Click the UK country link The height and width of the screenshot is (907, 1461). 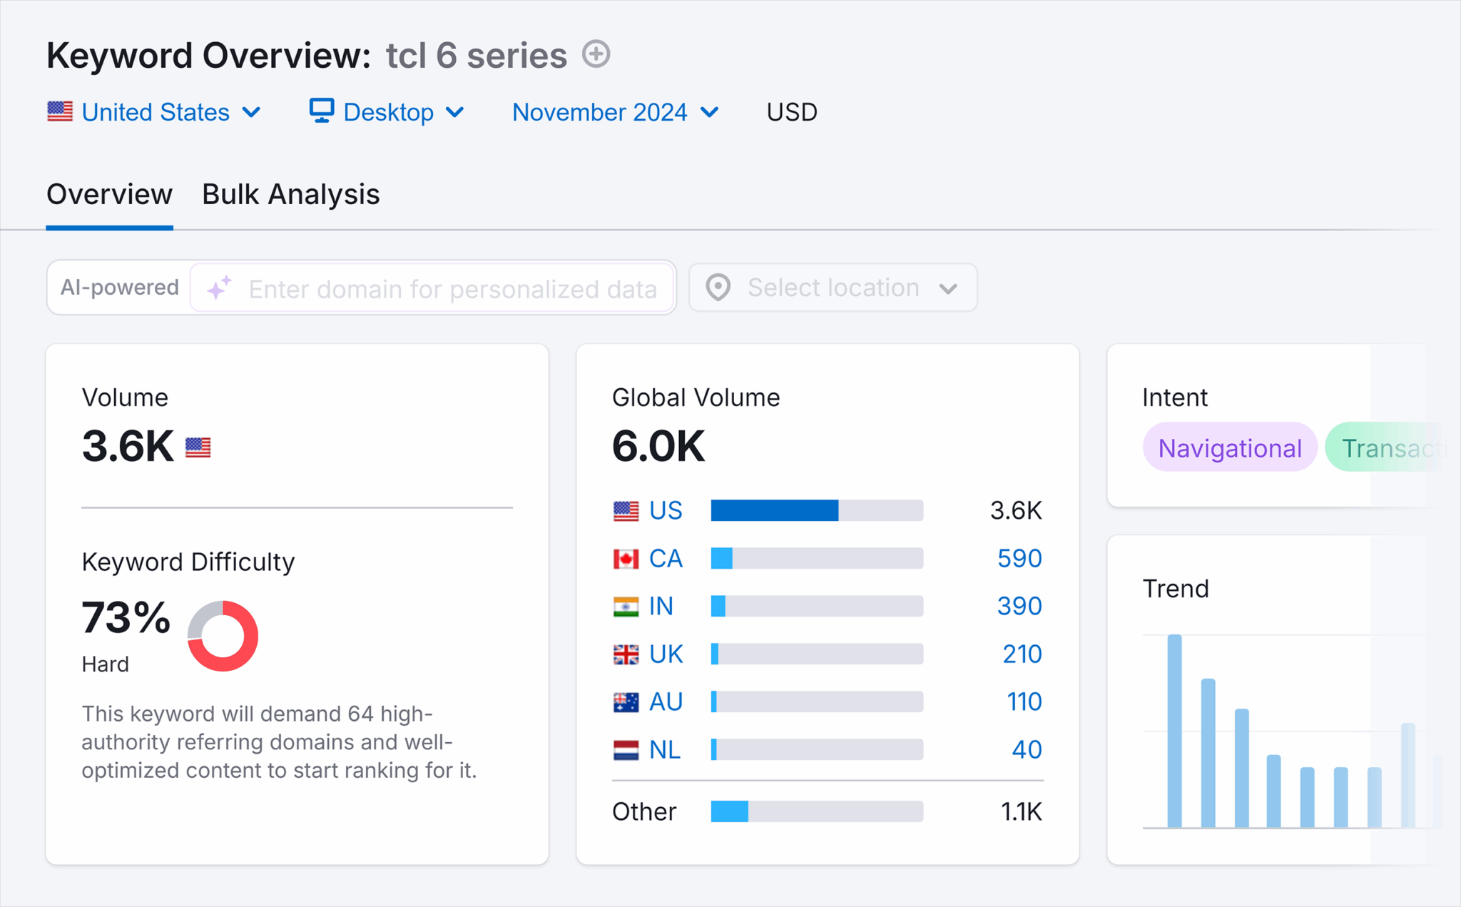pyautogui.click(x=666, y=654)
